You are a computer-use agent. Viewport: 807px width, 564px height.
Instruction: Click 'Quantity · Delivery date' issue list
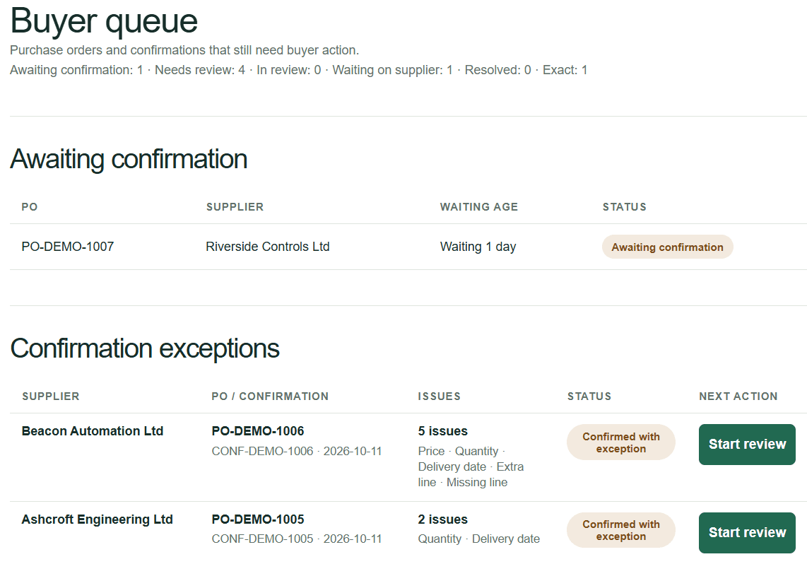478,539
